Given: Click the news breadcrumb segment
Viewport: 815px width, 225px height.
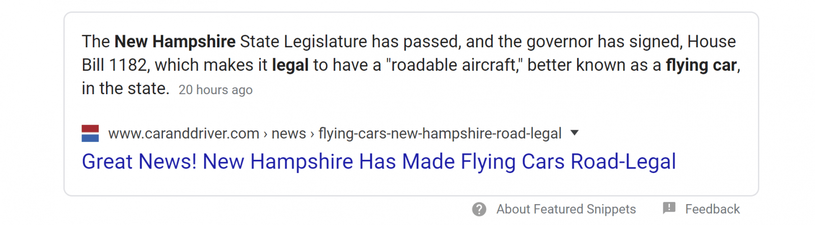Looking at the screenshot, I should (x=289, y=133).
